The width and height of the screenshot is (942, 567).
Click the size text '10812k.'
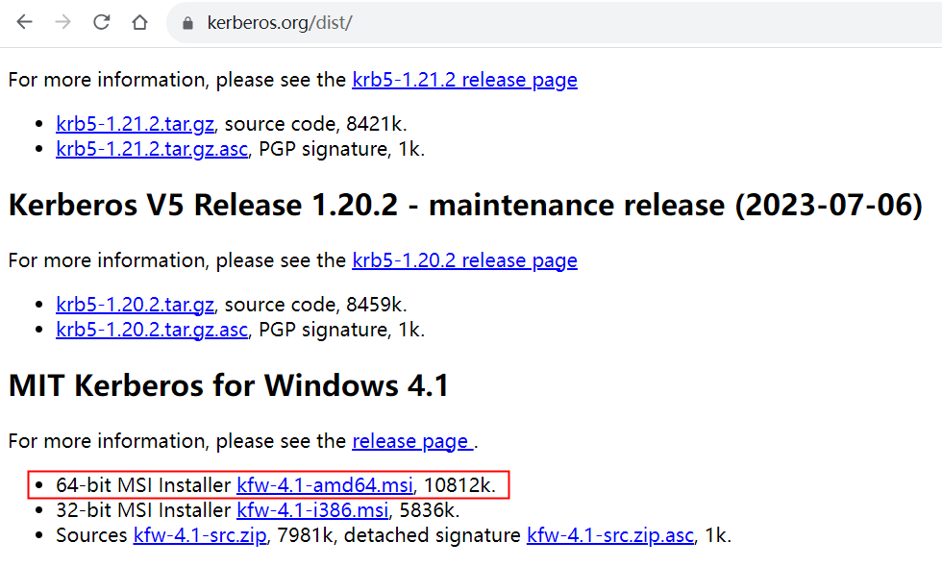pyautogui.click(x=459, y=485)
